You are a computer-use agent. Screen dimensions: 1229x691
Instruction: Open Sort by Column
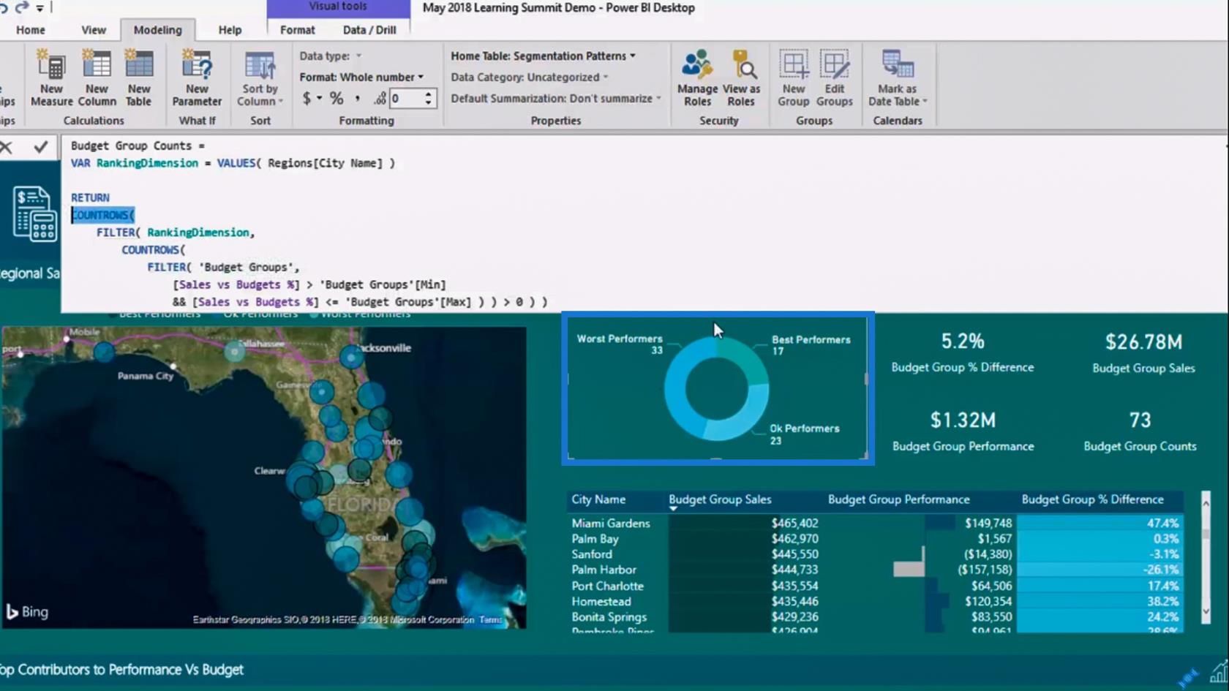[x=260, y=79]
